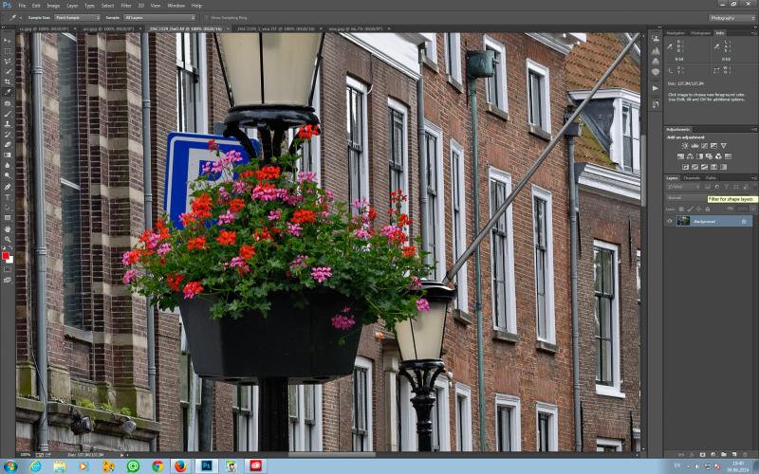Select the History Brush tool
This screenshot has width=759, height=474.
tap(8, 134)
